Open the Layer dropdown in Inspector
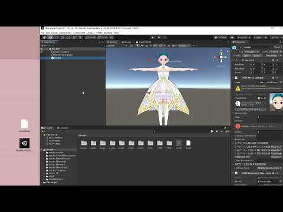This screenshot has width=283, height=212. [275, 52]
